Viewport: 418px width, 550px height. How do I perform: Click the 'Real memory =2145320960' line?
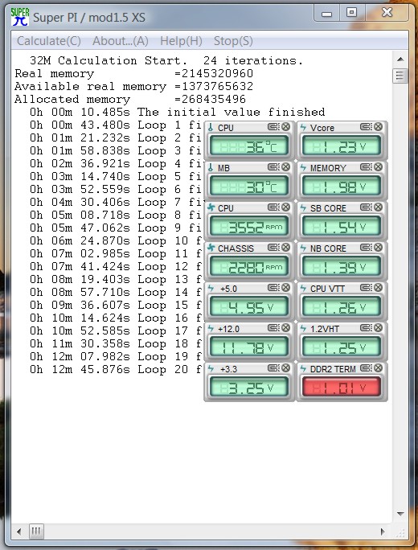click(x=134, y=73)
